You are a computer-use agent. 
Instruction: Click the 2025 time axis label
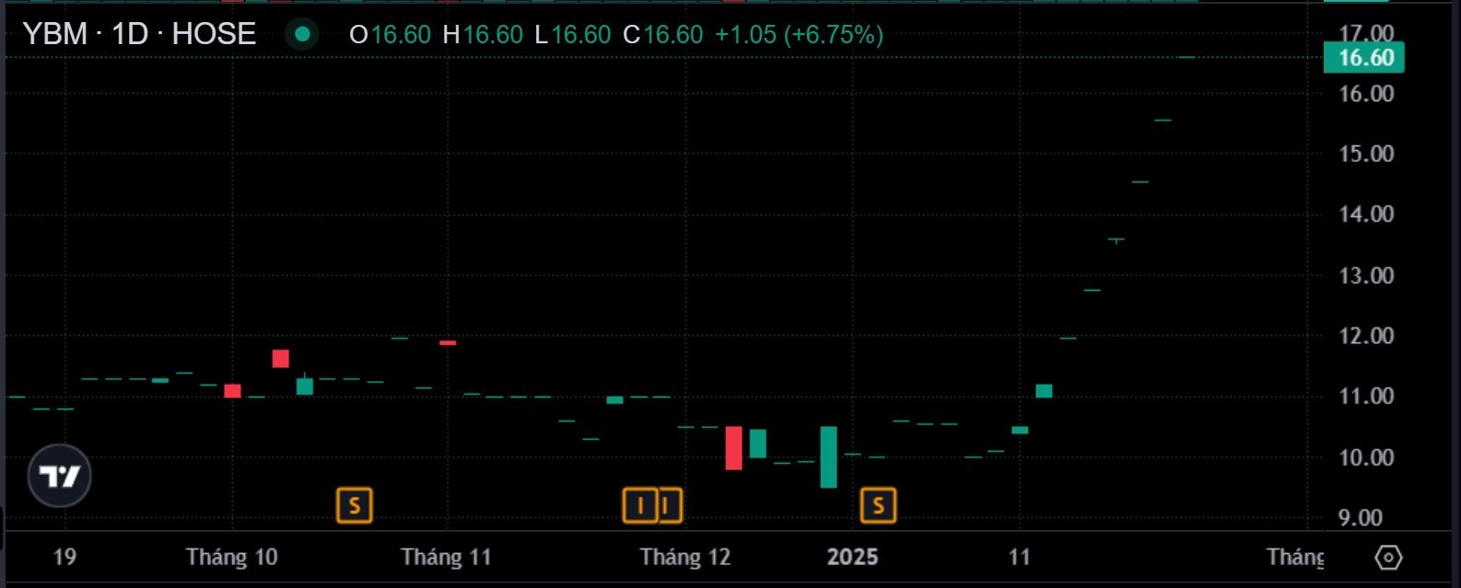852,557
